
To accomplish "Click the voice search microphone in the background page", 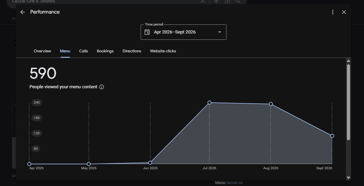I will (x=216, y=1).
